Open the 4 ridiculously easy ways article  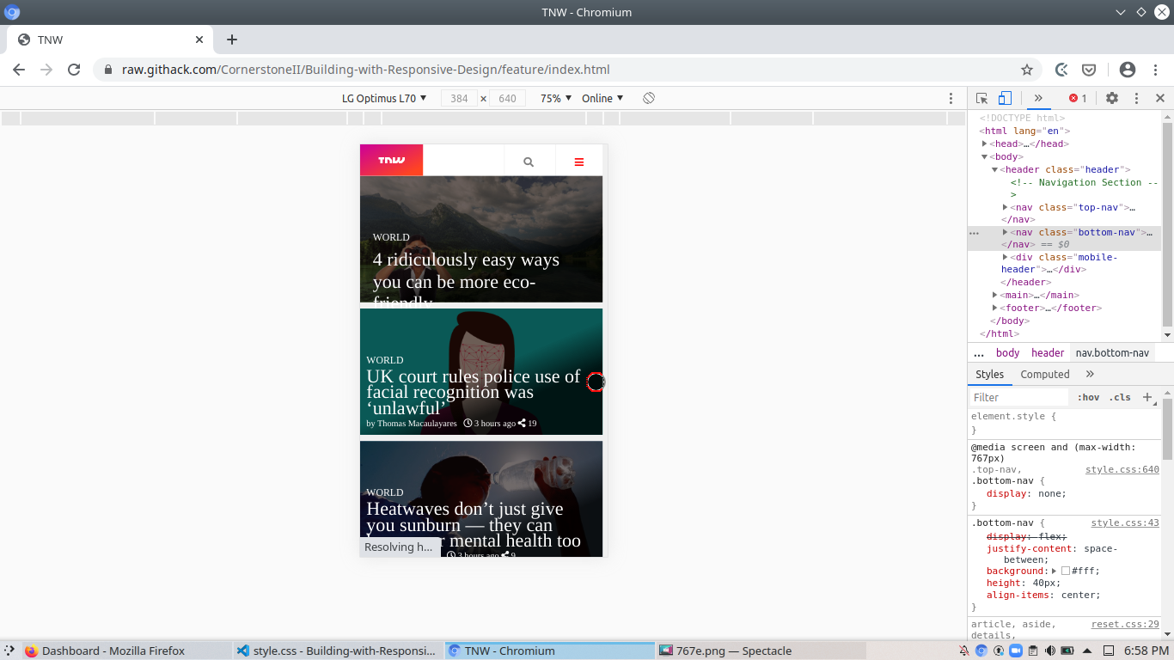(466, 281)
